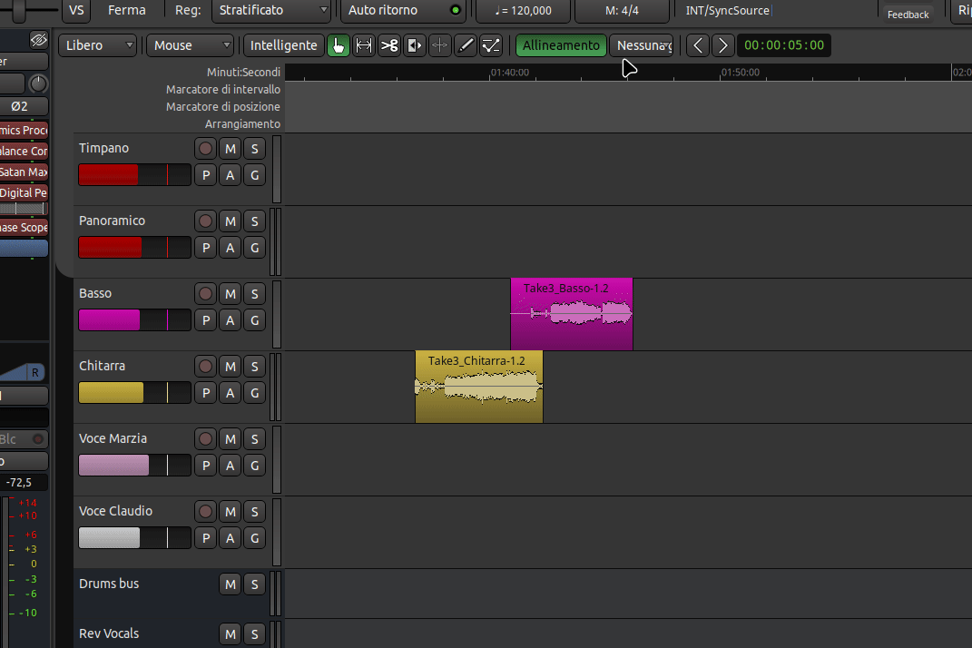The image size is (972, 648).
Task: Solo the Voce Marzia track
Action: coord(254,438)
